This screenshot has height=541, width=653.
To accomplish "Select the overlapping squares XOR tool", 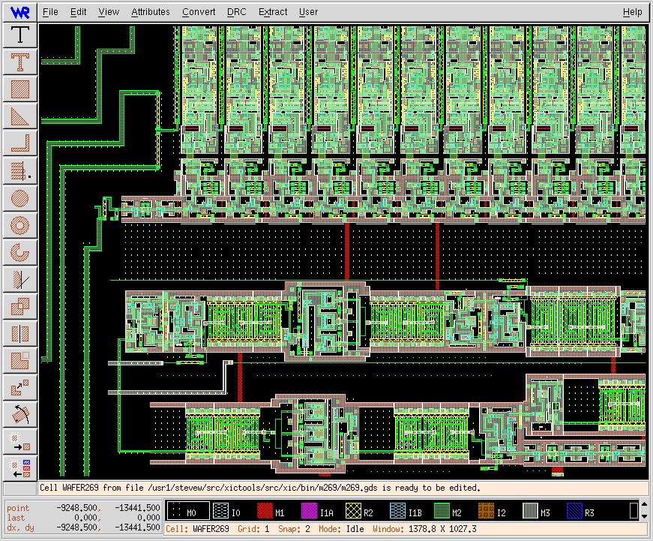I will coord(20,307).
